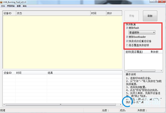This screenshot has height=113, width=166.
Task: Toggle the 擦除bootloader checkbox
Action: click(x=127, y=37)
